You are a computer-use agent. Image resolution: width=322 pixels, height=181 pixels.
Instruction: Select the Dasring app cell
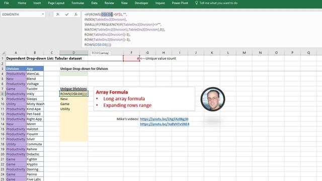[35, 169]
